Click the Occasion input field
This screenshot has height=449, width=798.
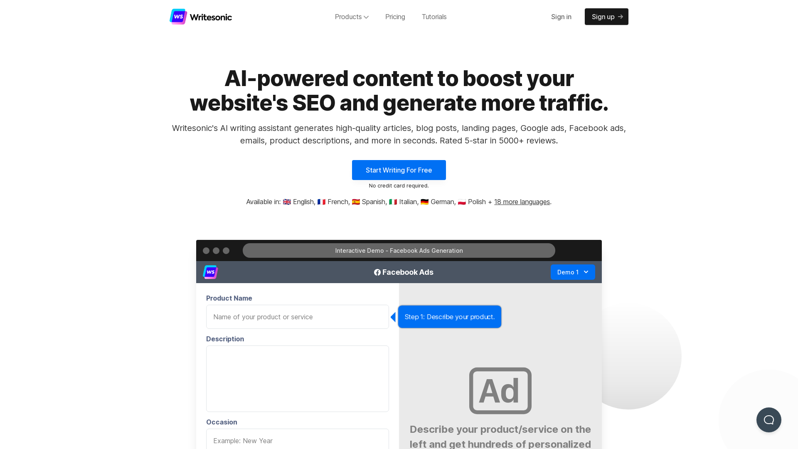[x=298, y=440]
